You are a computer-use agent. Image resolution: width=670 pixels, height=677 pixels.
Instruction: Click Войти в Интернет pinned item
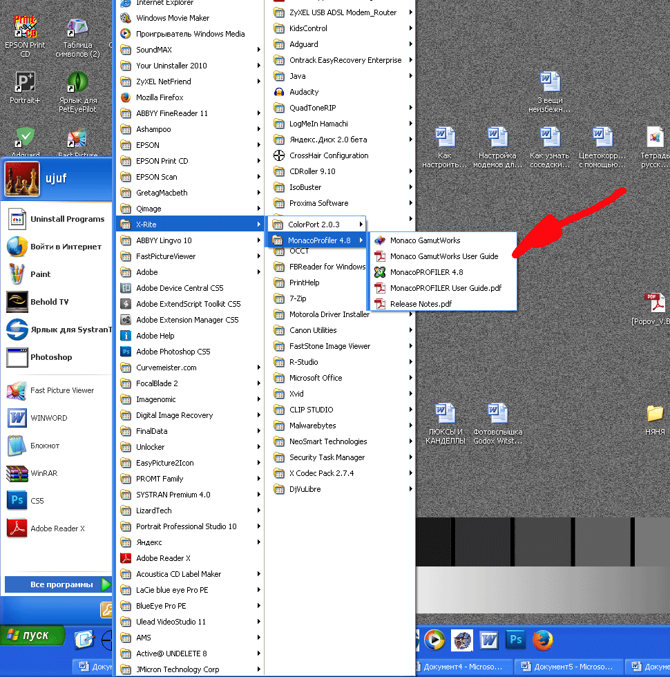pos(57,247)
